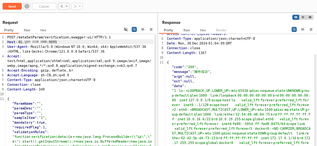Viewport: 317px width, 146px height.
Task: Click the "mandatory":true JSON line
Action: tap(30, 122)
